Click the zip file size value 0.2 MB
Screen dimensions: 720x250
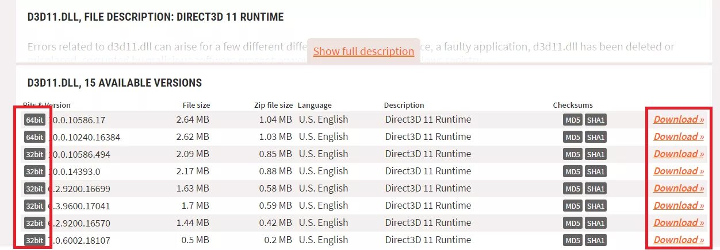click(278, 240)
